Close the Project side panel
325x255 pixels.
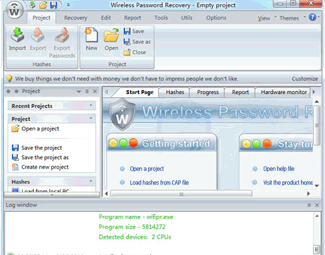click(x=95, y=91)
